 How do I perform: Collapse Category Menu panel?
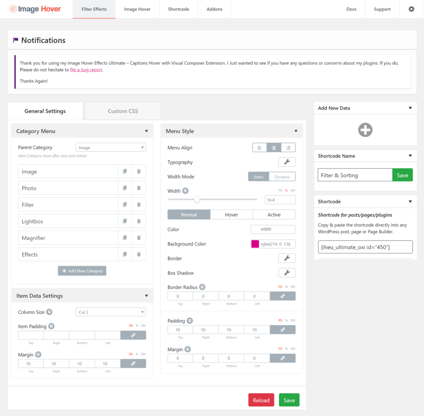146,131
